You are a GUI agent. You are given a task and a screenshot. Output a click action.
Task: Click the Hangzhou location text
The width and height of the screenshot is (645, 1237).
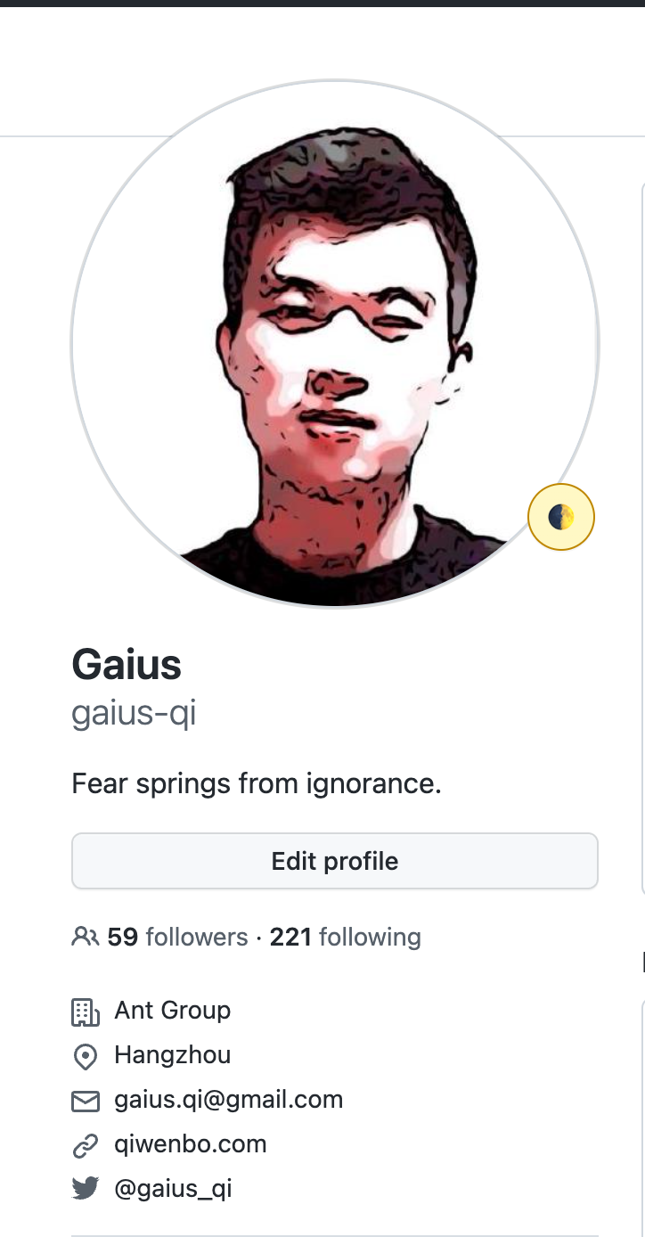click(173, 1055)
